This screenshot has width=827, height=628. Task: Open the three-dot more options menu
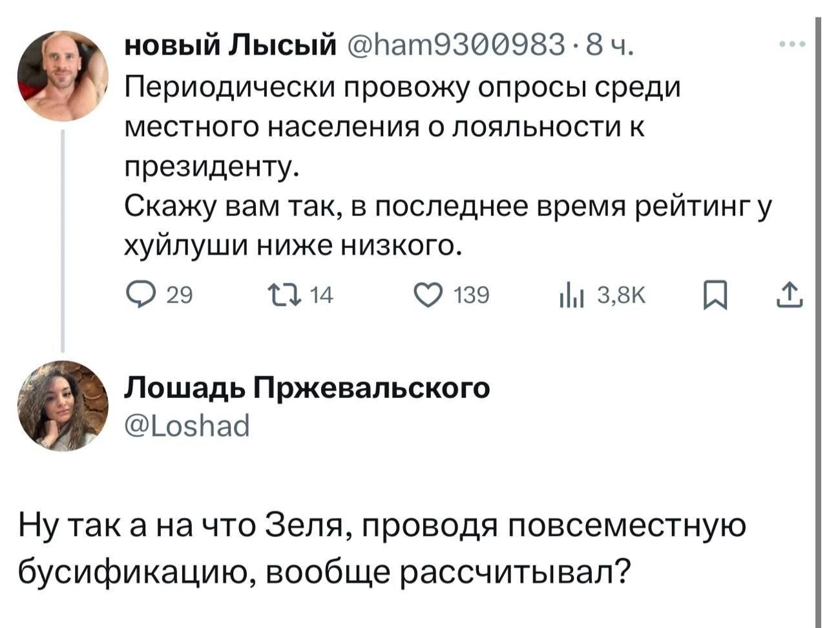click(x=792, y=45)
